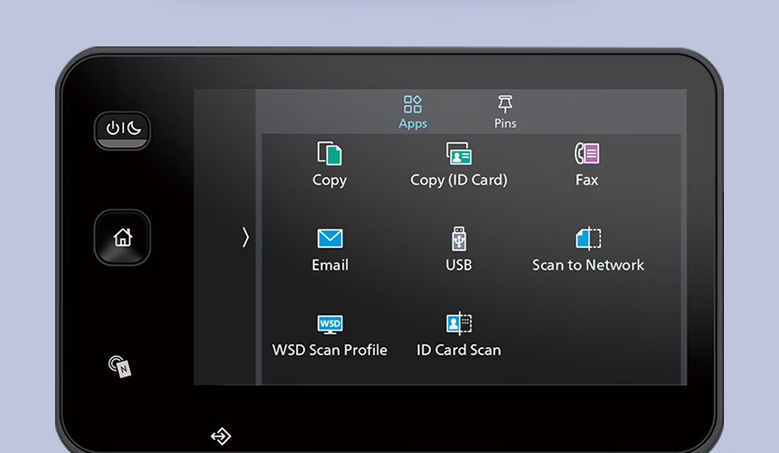Image resolution: width=779 pixels, height=453 pixels.
Task: Switch to the Pins tab
Action: pos(505,112)
